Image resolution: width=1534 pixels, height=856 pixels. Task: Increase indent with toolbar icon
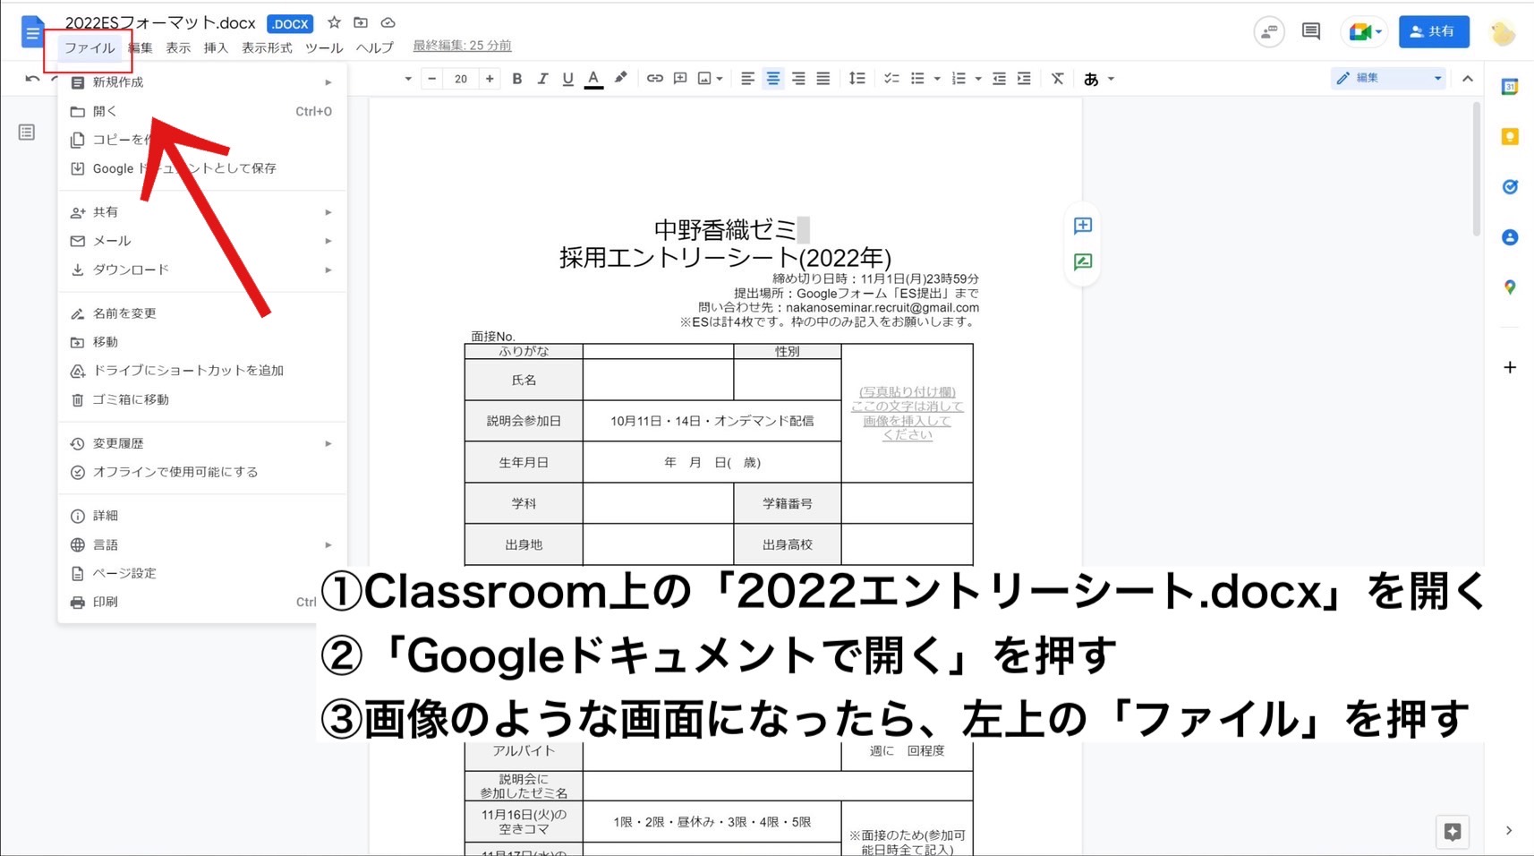1024,79
